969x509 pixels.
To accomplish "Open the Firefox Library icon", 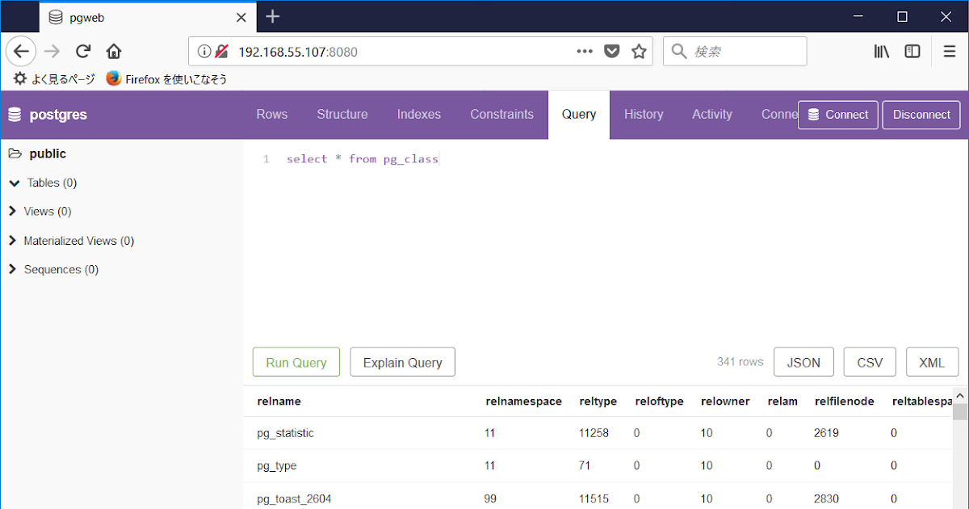I will (881, 51).
